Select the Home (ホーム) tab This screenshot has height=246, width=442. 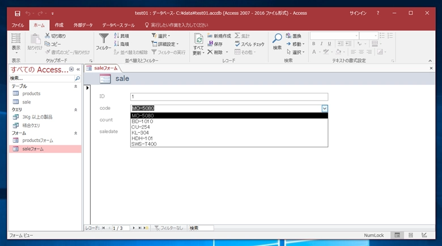point(39,25)
